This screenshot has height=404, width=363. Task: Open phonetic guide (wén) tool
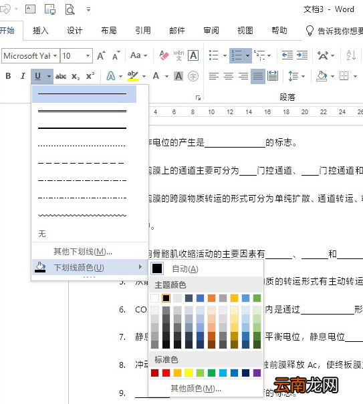pos(178,55)
